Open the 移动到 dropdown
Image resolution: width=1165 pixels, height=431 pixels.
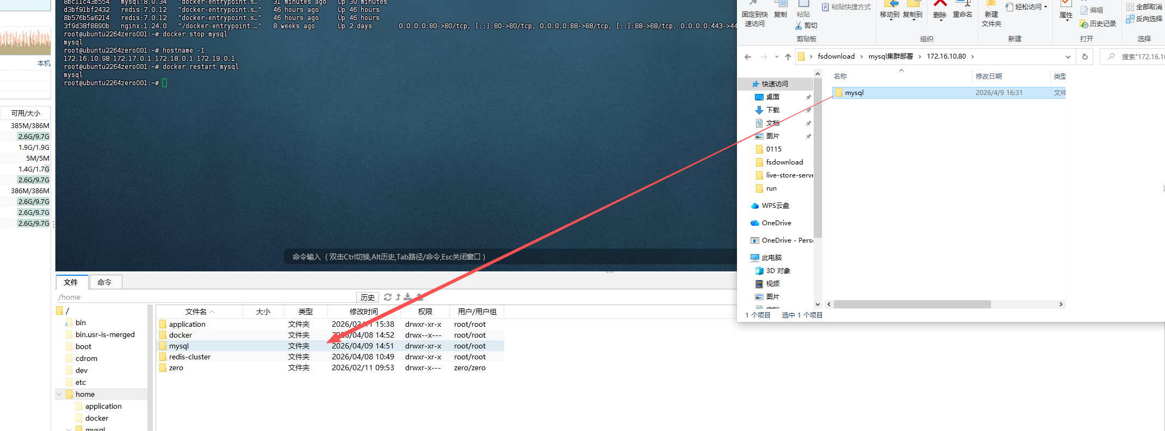point(890,20)
